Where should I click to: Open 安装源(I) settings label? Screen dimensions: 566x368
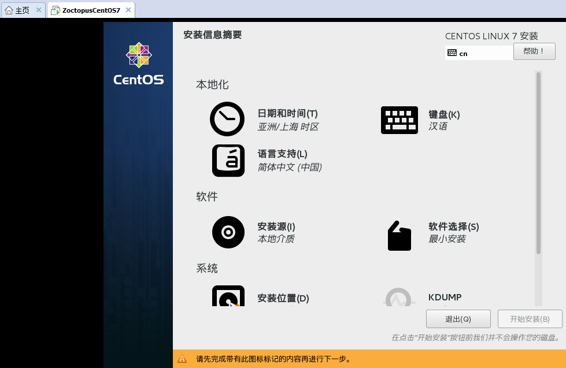click(x=276, y=226)
